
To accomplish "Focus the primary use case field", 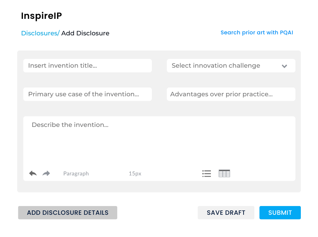I will click(87, 94).
